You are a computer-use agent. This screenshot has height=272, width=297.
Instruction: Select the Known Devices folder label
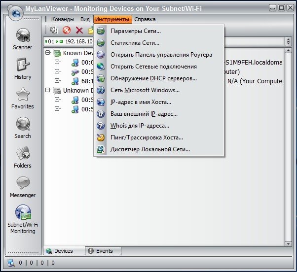pyautogui.click(x=78, y=53)
